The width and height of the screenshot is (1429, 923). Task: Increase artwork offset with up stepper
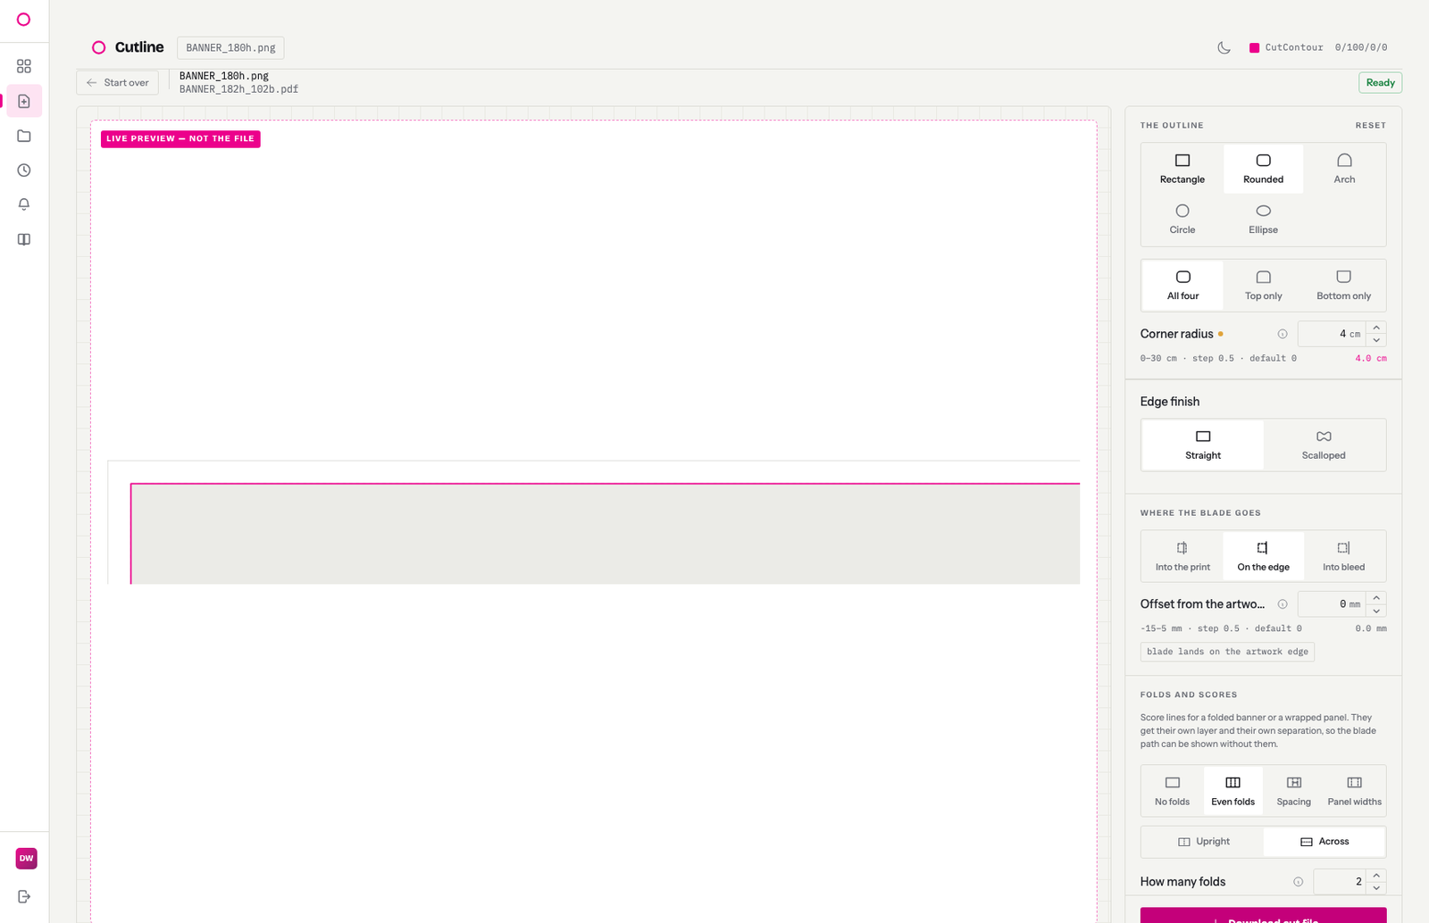pos(1376,598)
